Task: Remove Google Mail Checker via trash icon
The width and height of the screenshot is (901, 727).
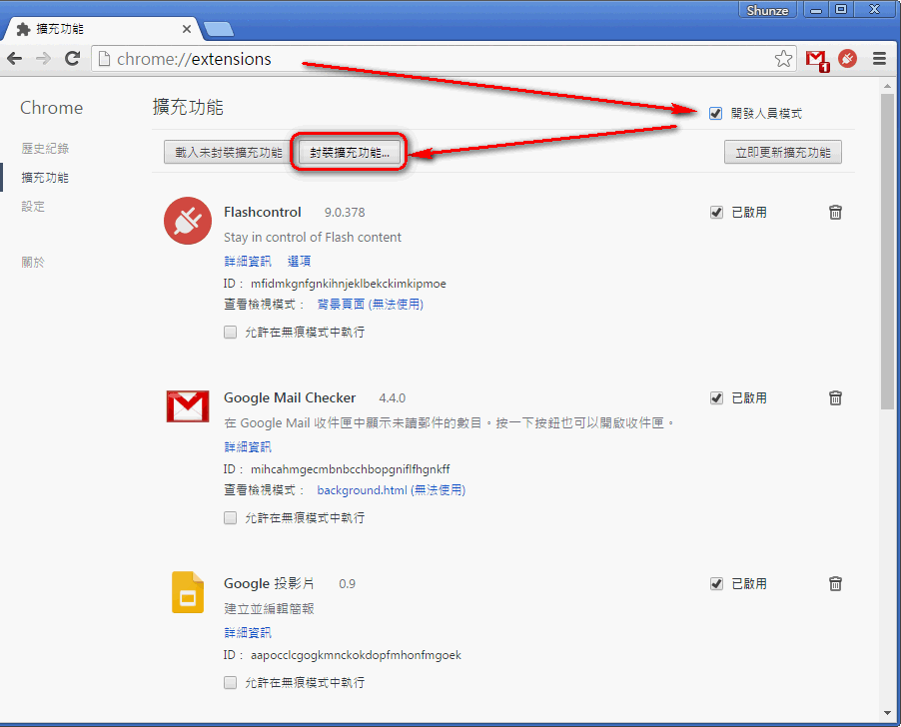Action: click(x=835, y=398)
